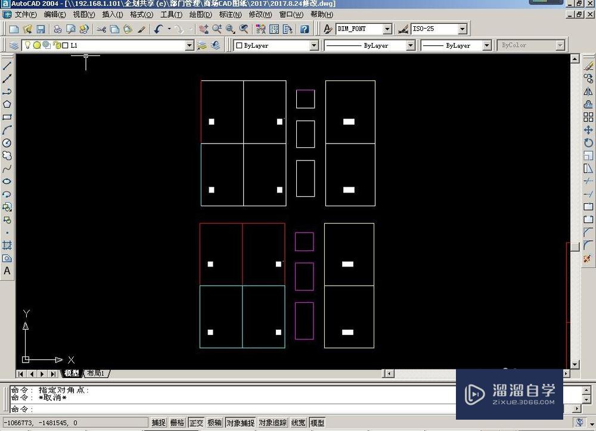Toggle 极轴 polar tracking in status bar
The image size is (596, 431).
click(215, 423)
